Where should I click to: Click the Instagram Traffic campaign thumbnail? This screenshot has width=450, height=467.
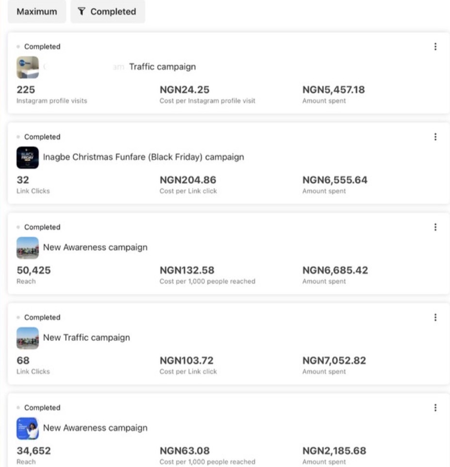[x=28, y=67]
